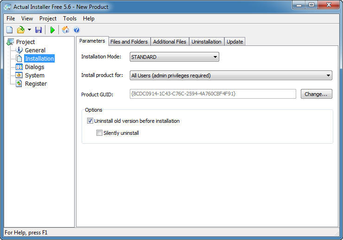Click the 'Installation Mode:' label

click(x=101, y=57)
